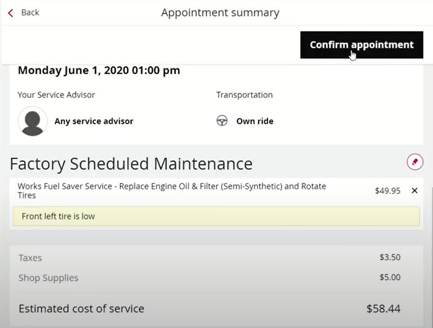Confirm the appointment with the black button
Viewport: 433px width, 328px height.
pos(362,45)
